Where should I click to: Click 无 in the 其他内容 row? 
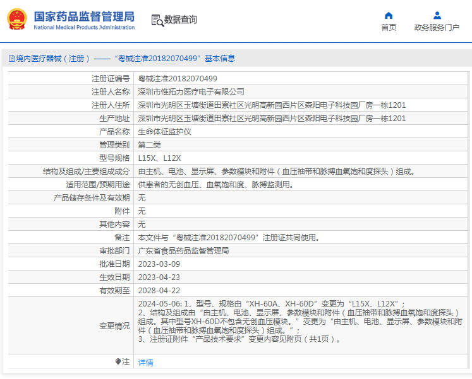[x=142, y=224]
